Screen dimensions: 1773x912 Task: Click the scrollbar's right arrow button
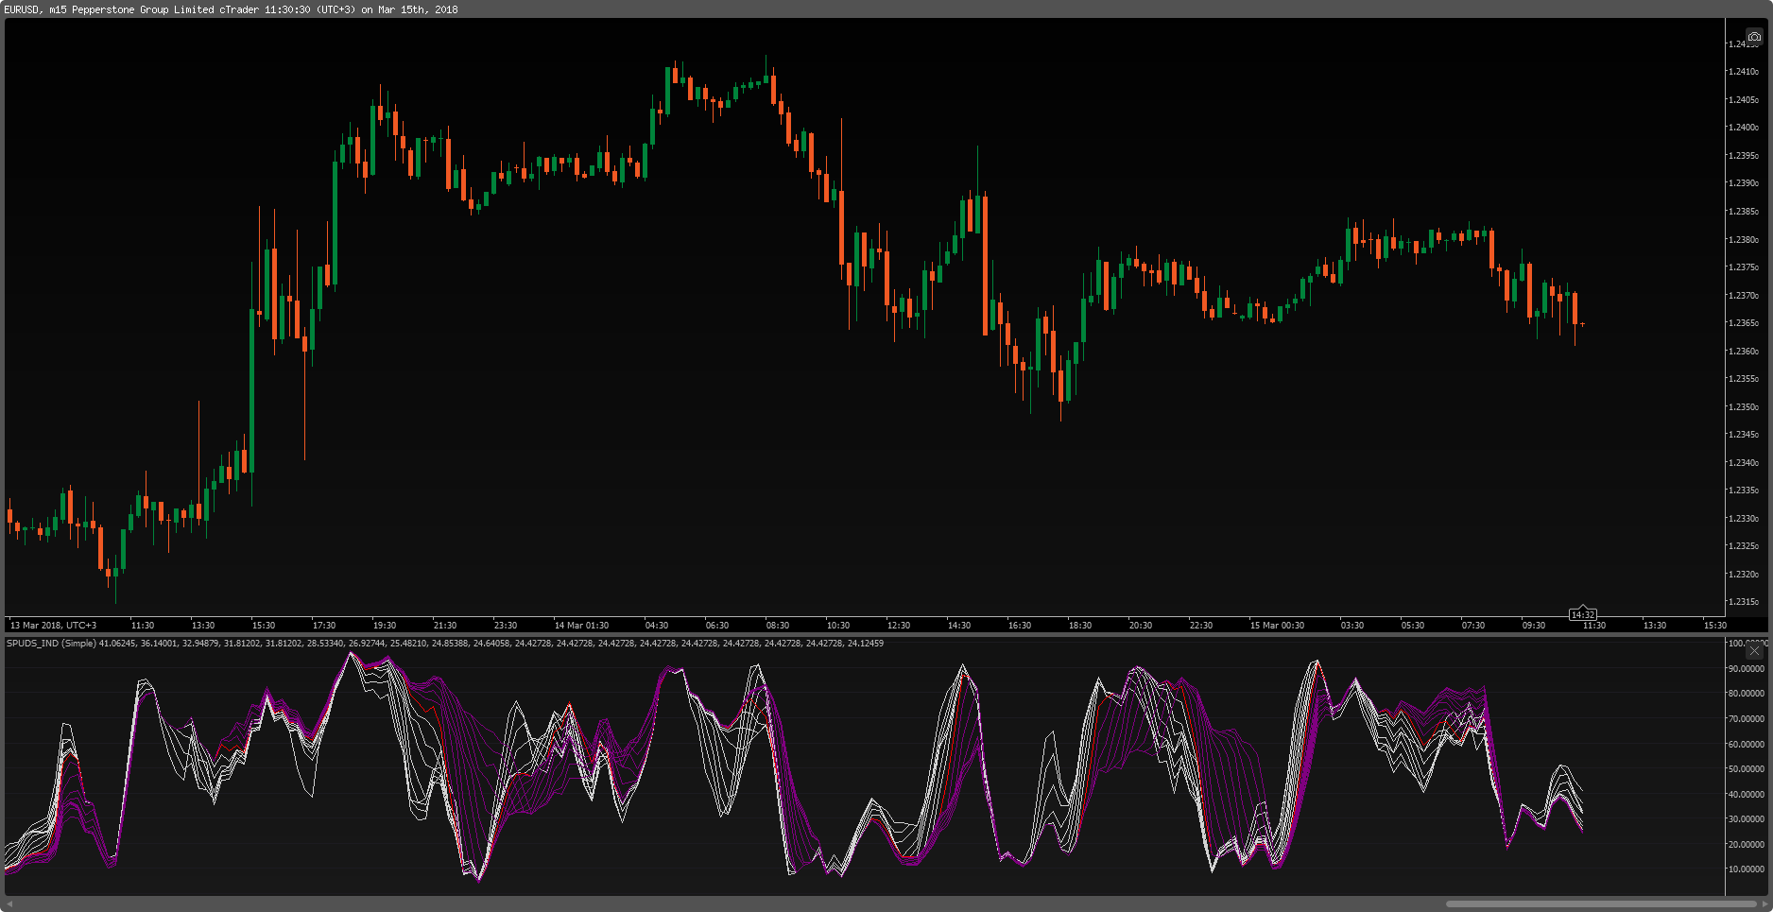tap(1765, 903)
